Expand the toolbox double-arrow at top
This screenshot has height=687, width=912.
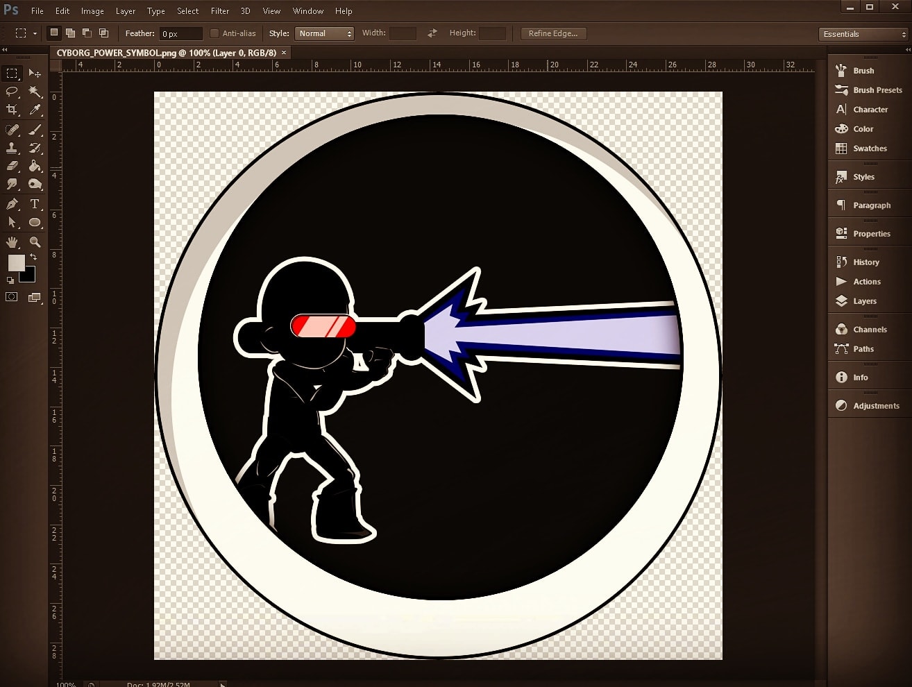coord(5,50)
